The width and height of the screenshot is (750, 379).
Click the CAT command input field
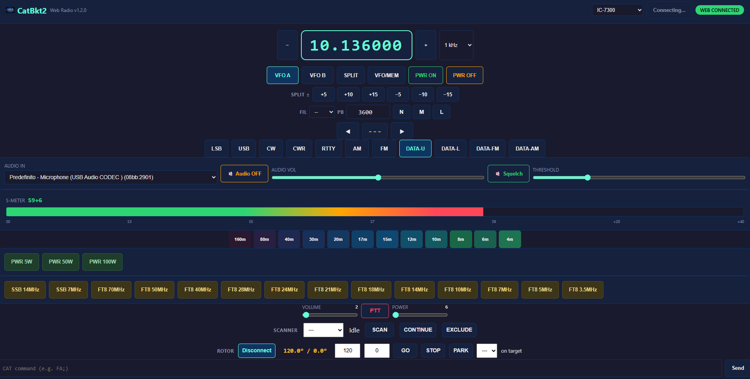tap(361, 368)
